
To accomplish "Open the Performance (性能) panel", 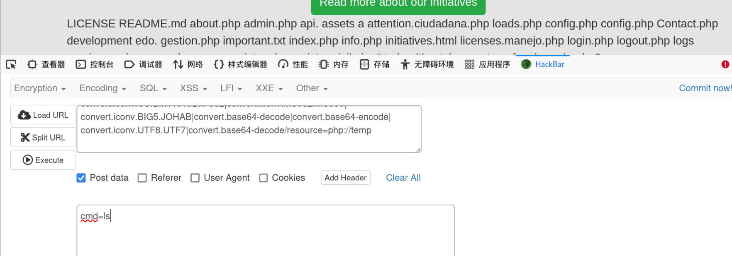I will pos(293,64).
